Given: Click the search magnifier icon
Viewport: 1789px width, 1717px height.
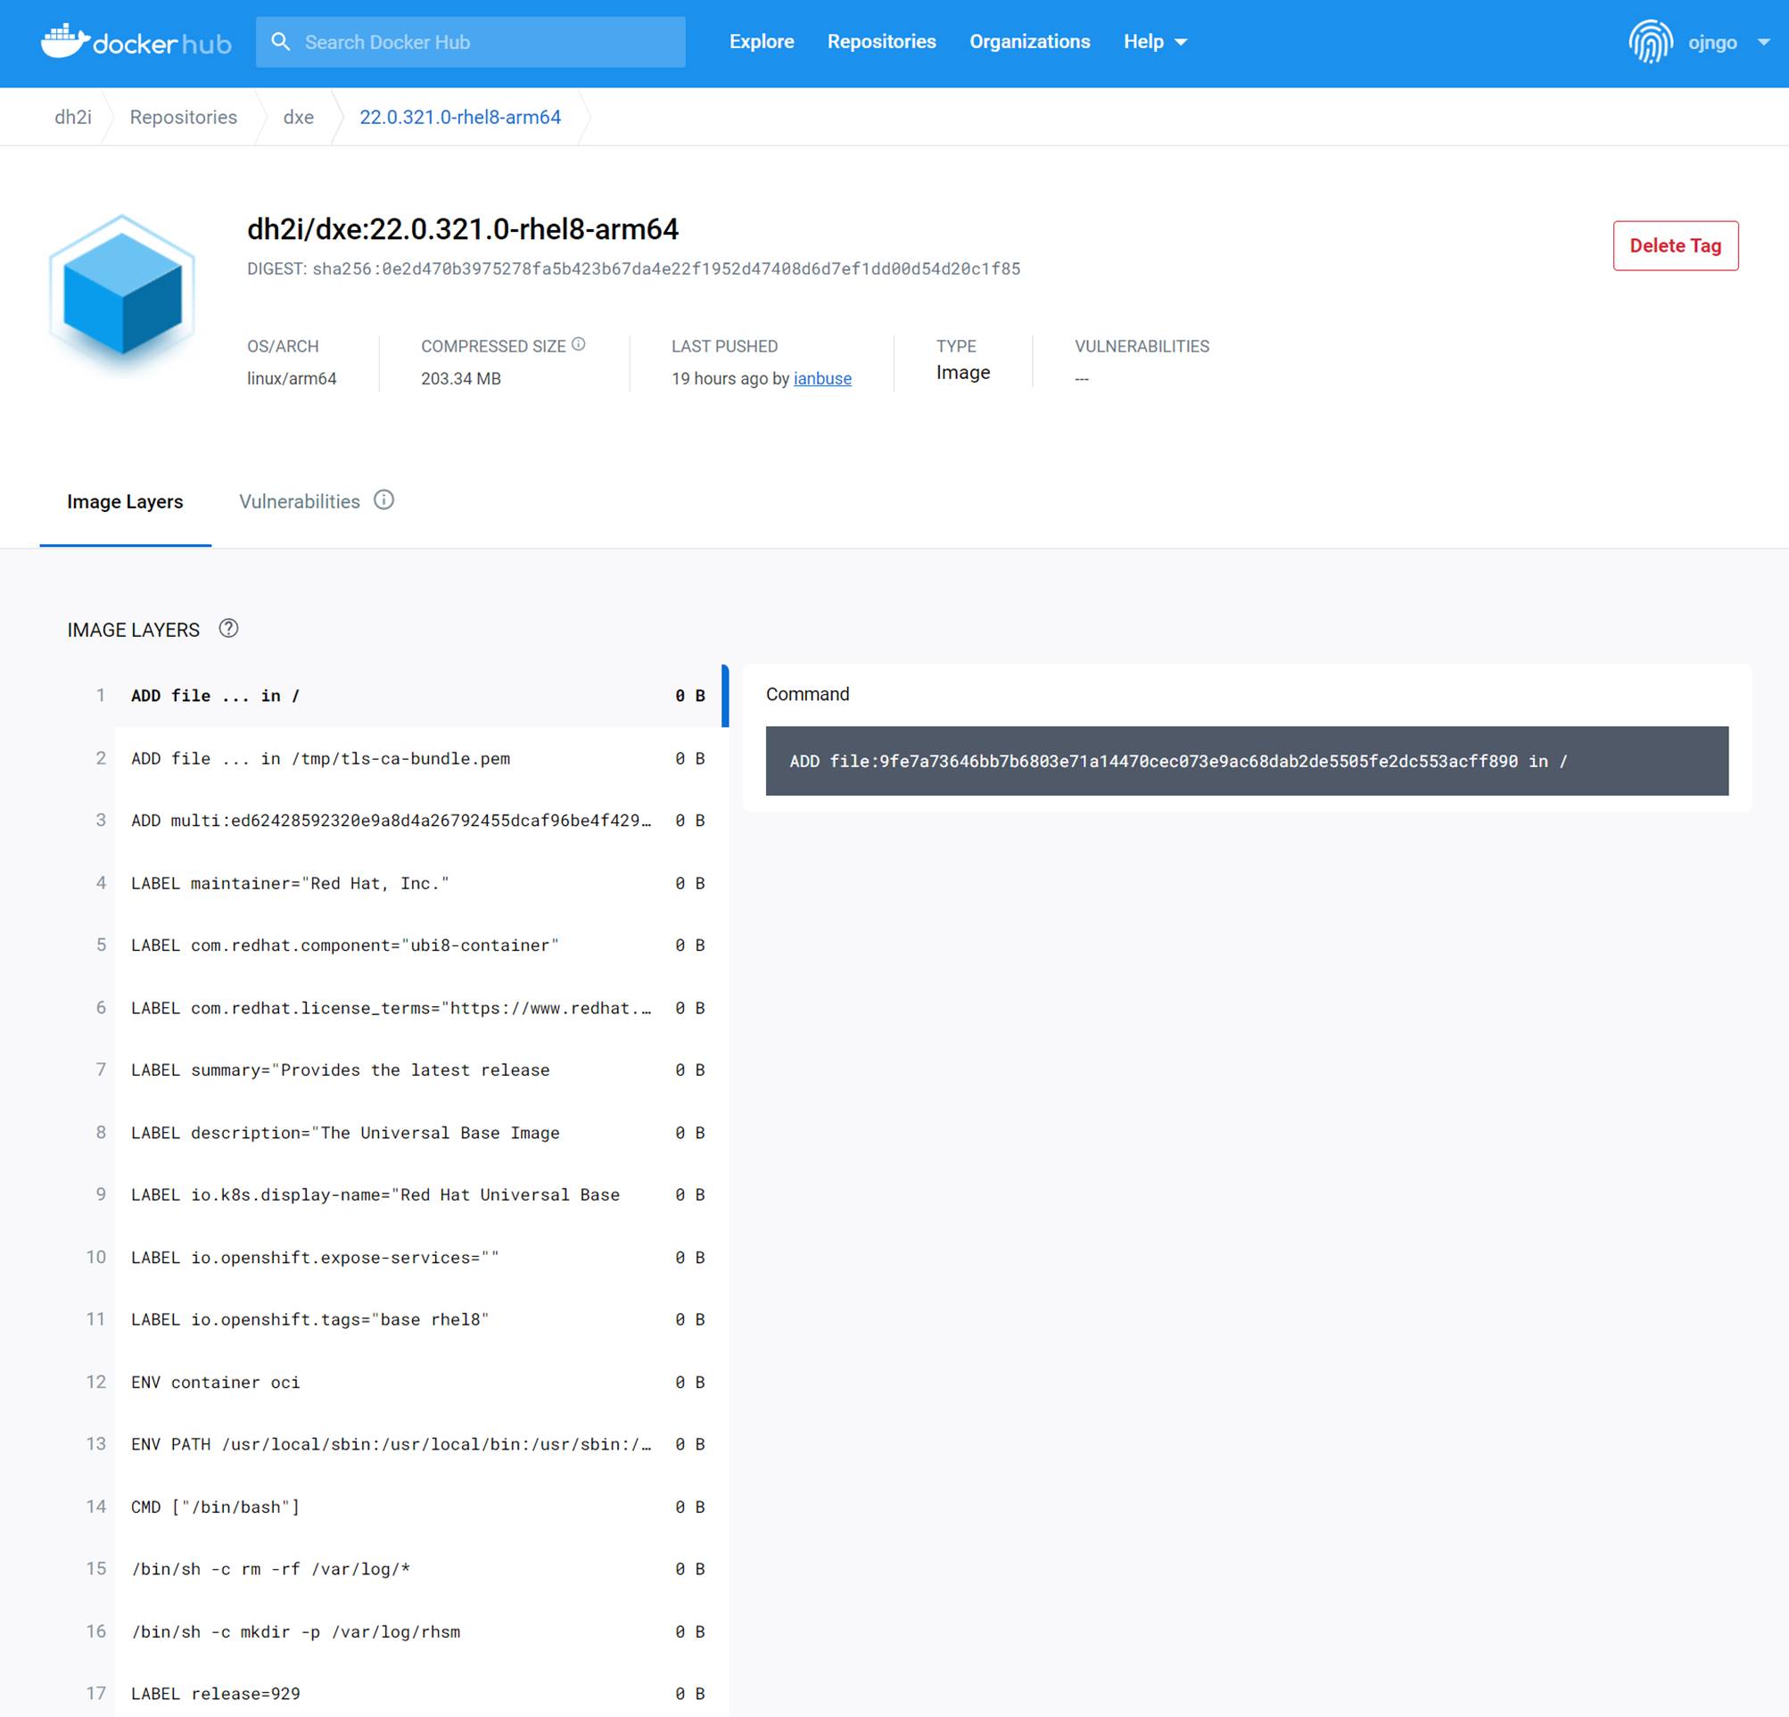Looking at the screenshot, I should point(281,42).
